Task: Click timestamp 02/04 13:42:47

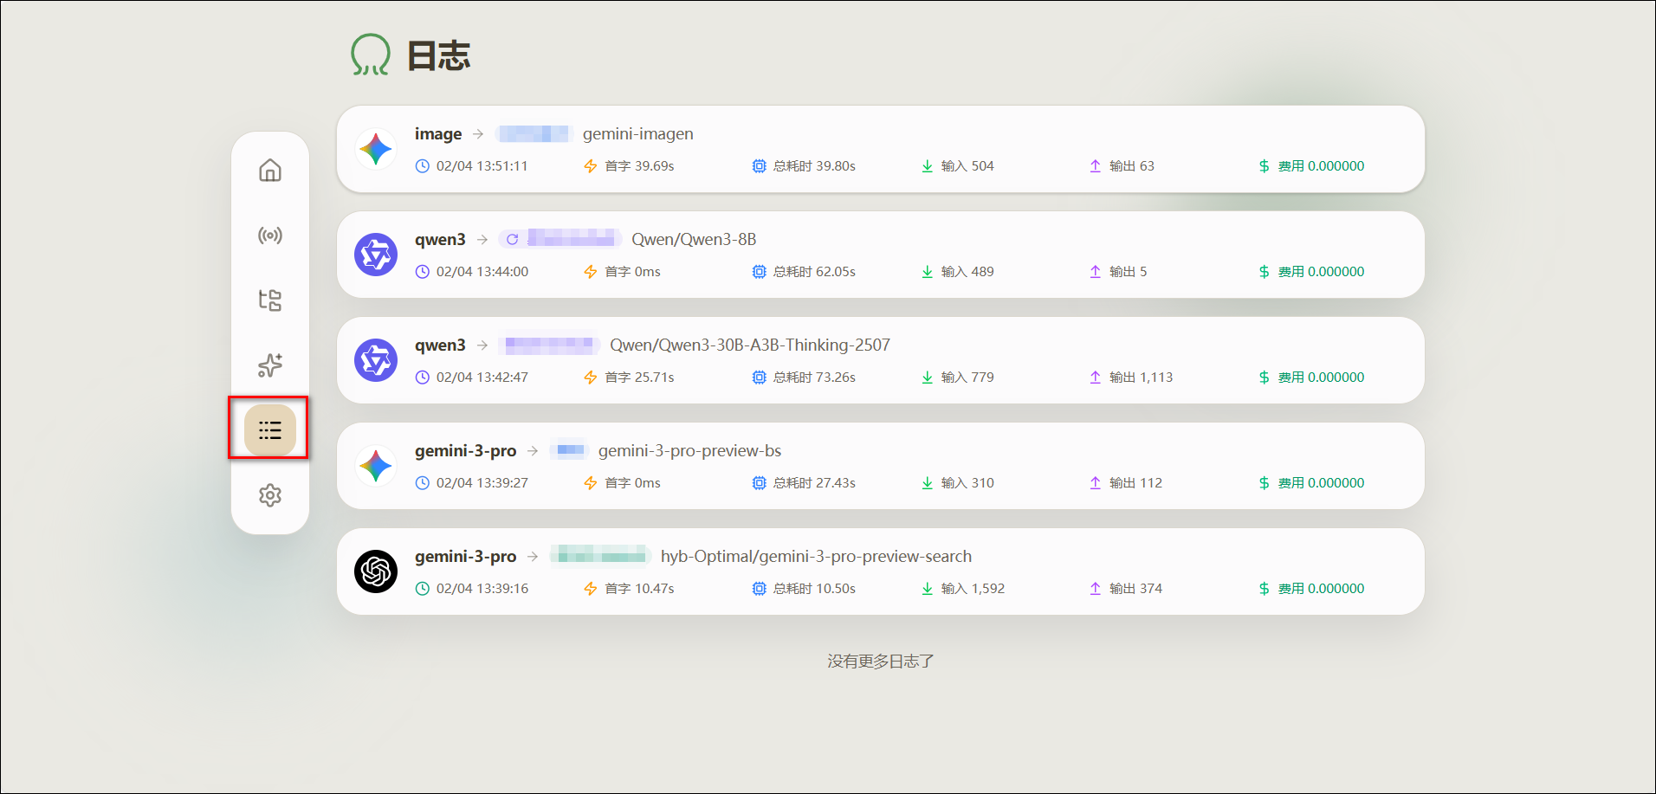Action: (x=482, y=378)
